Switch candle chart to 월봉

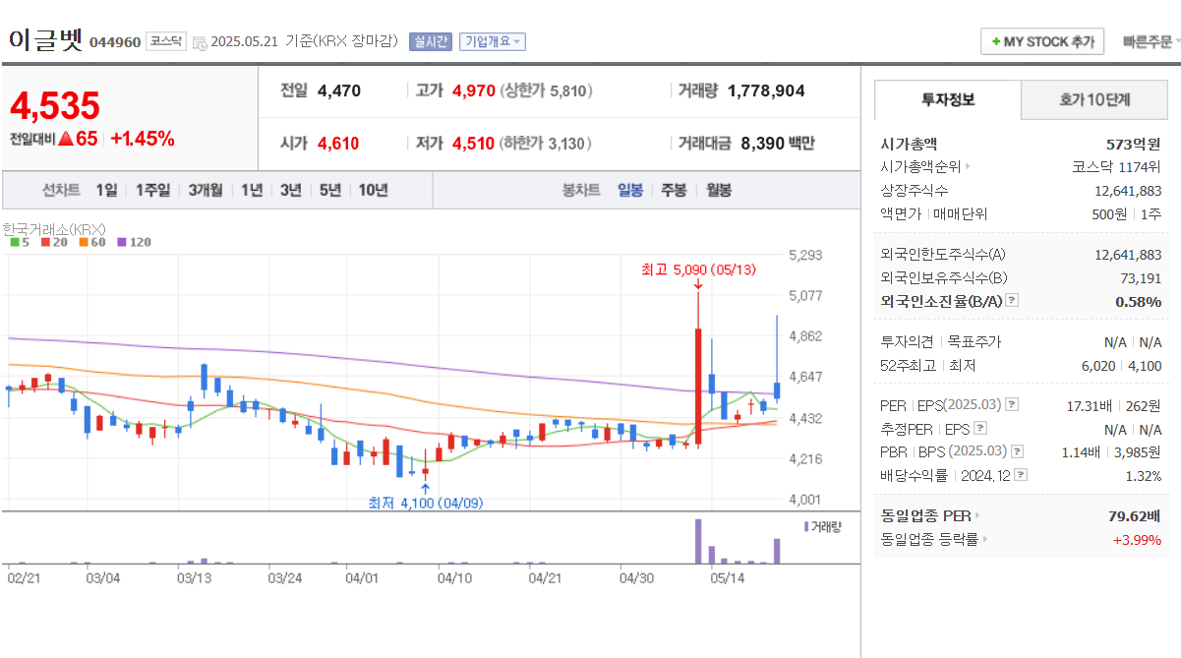click(x=718, y=190)
